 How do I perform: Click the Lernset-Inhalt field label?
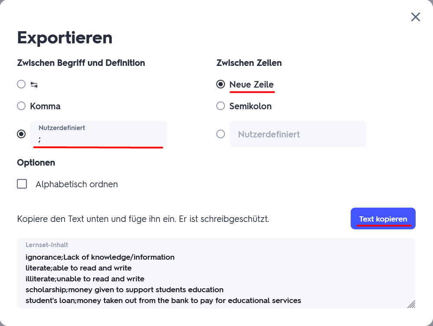pos(47,245)
